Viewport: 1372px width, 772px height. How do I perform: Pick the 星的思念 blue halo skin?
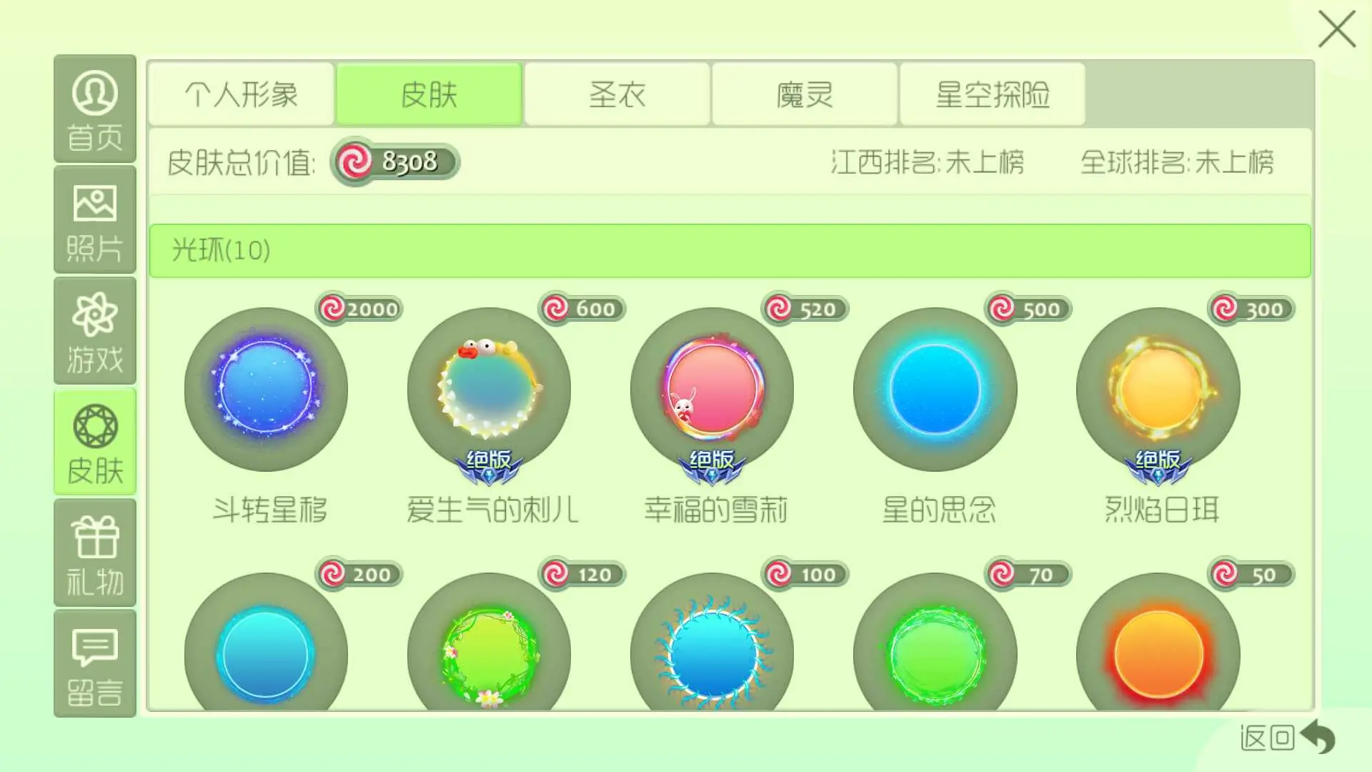click(935, 390)
